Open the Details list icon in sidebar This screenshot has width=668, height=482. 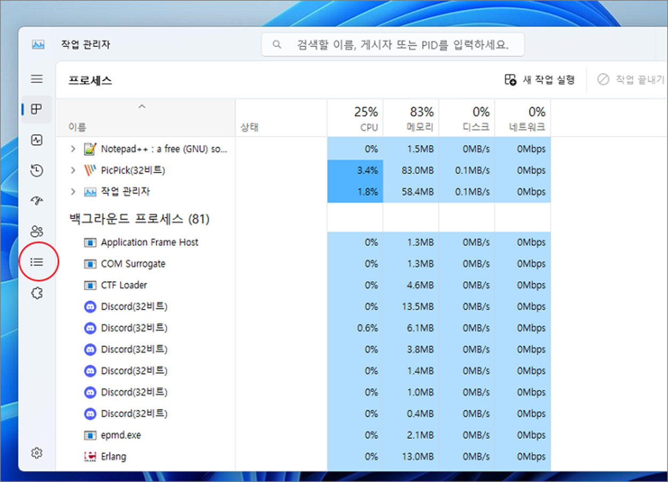click(36, 262)
